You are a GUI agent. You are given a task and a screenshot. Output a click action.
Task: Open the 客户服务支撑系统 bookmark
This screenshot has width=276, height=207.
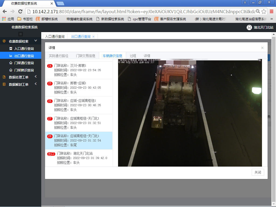[x=170, y=19]
